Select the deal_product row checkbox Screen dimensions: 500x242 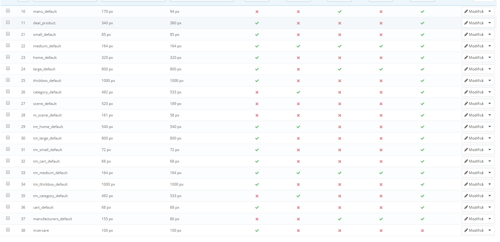(x=8, y=22)
